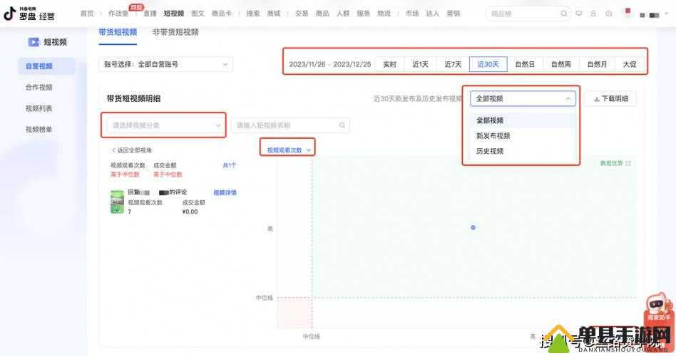The height and width of the screenshot is (356, 676).
Task: Click the search magnifier icon in top bar
Action: coord(564,14)
